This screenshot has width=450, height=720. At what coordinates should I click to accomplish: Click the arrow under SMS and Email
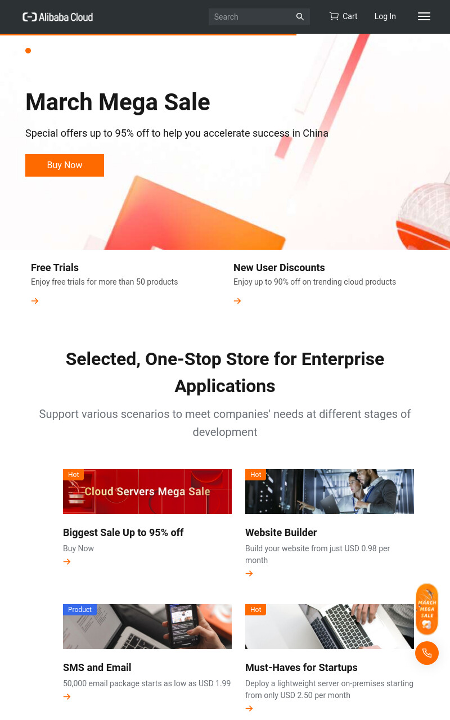point(67,696)
